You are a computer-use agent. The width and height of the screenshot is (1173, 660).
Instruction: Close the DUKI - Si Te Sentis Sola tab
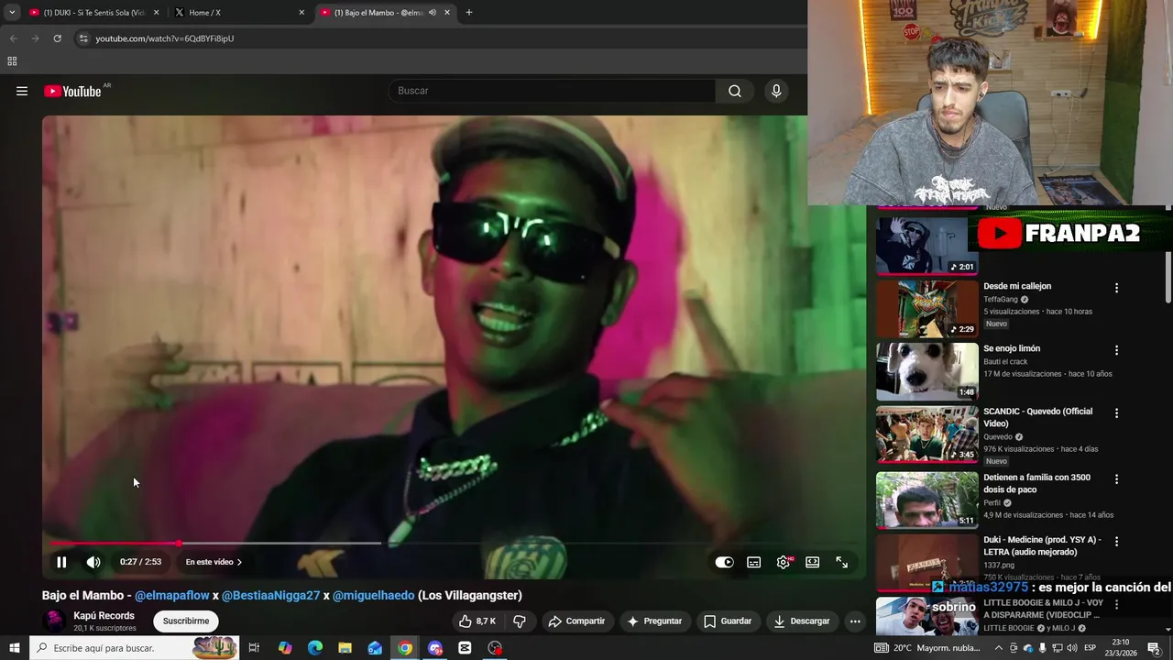pos(156,13)
